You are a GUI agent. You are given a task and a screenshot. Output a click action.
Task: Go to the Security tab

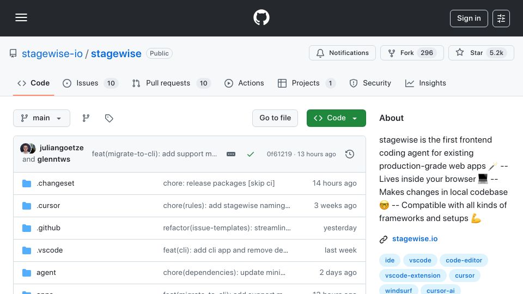coord(370,83)
